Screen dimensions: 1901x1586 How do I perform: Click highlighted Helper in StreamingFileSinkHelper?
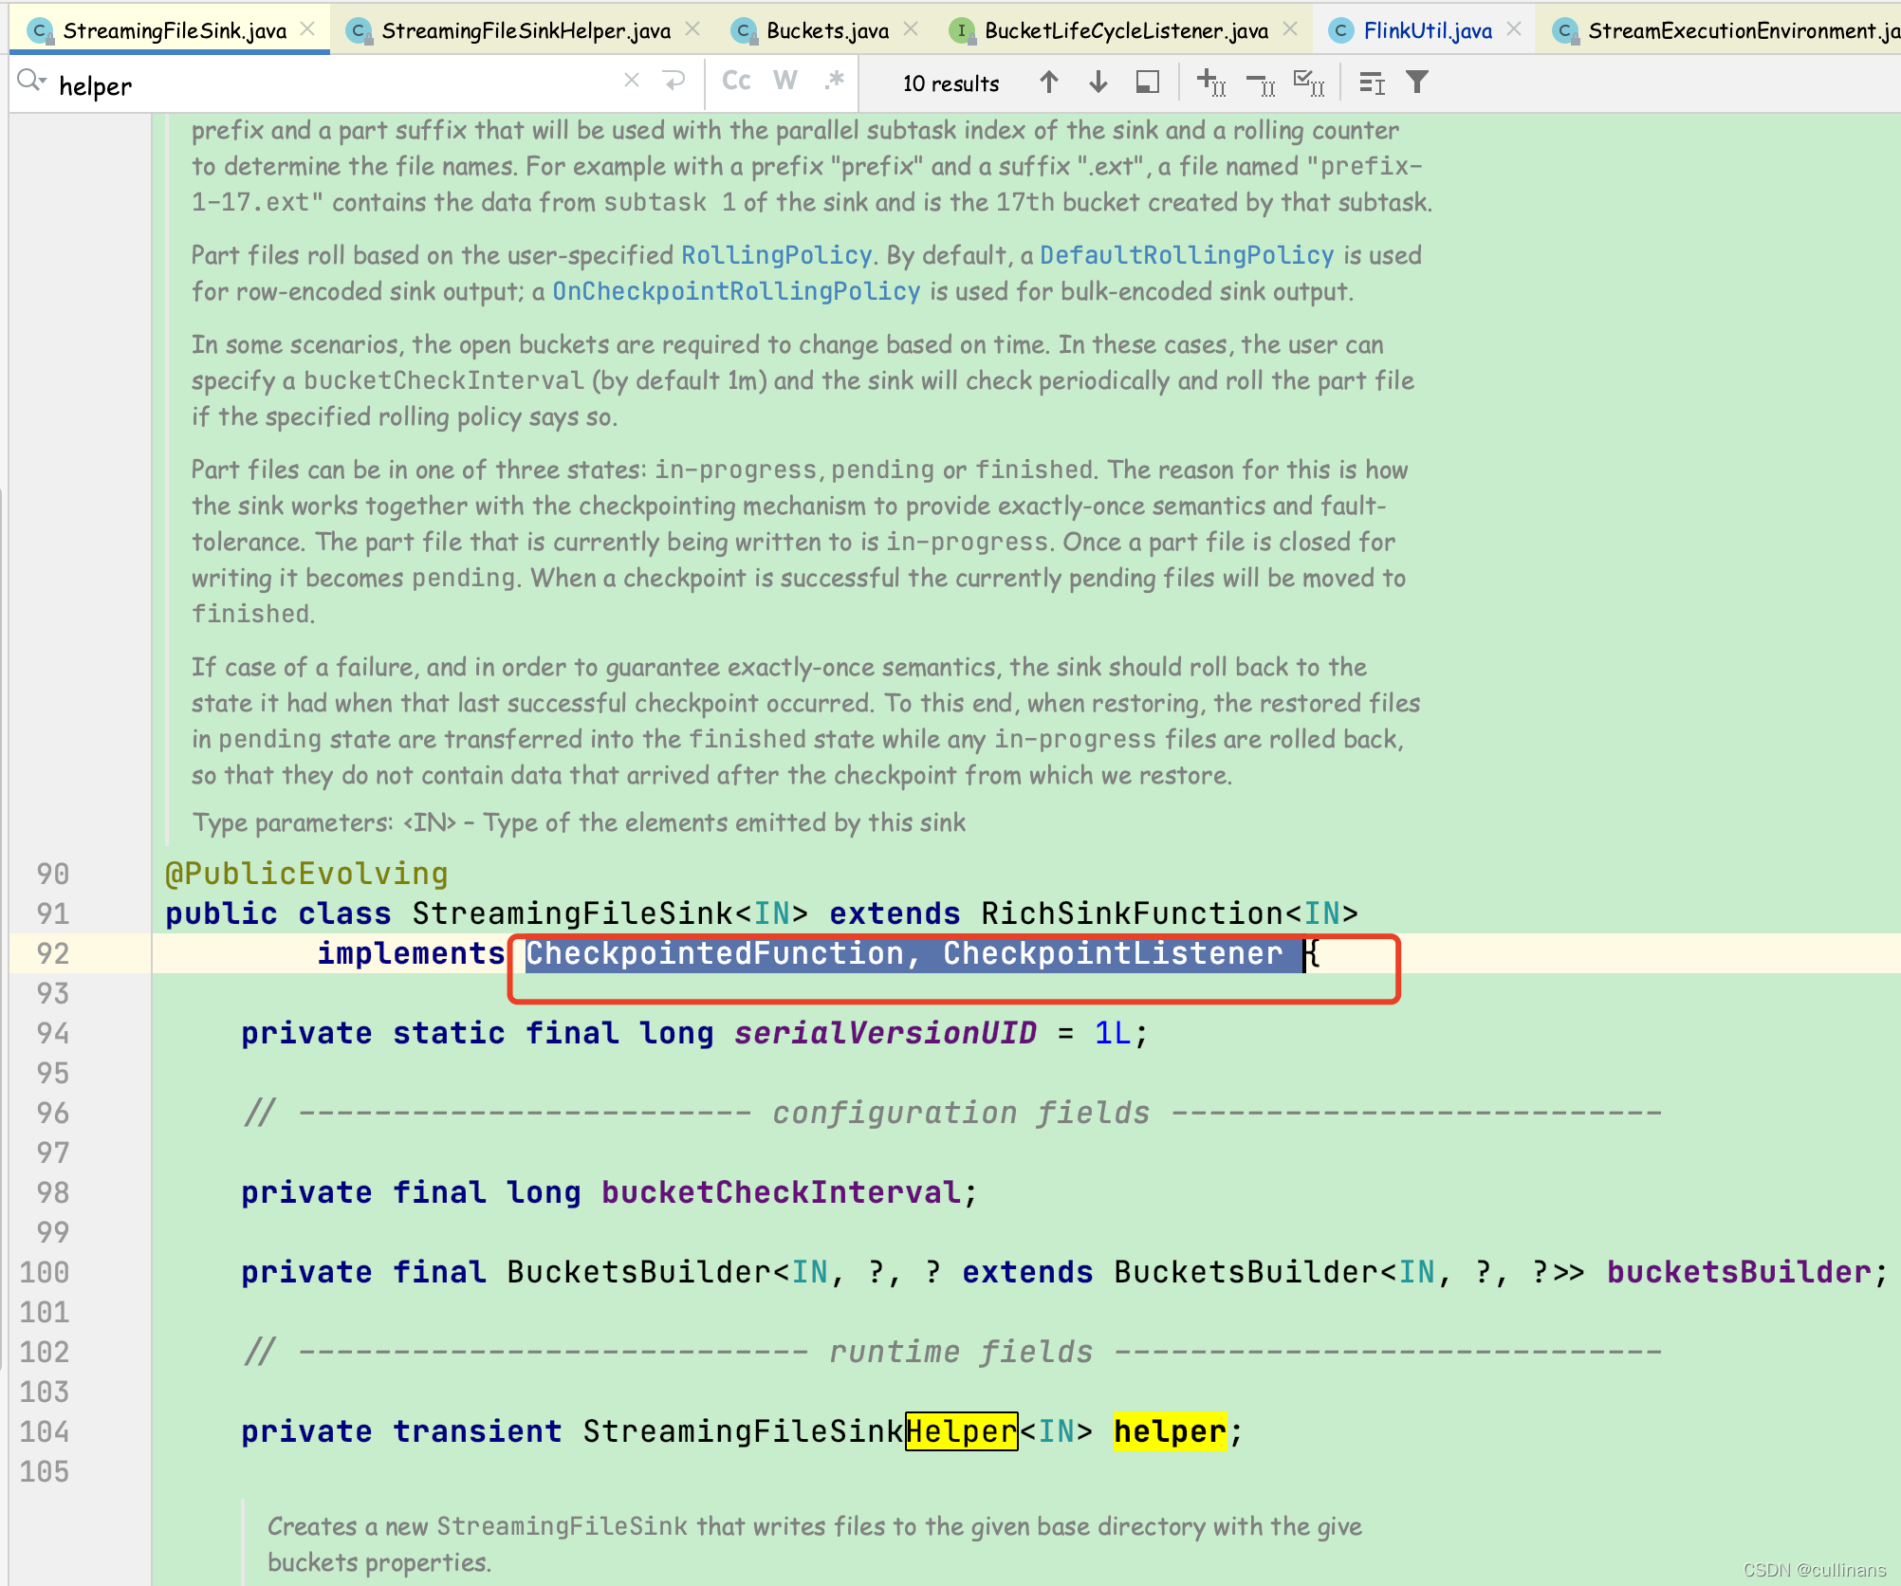pos(961,1431)
